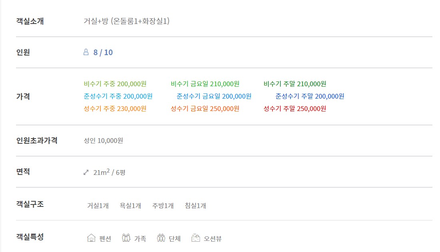Image resolution: width=440 pixels, height=252 pixels.
Task: Select the 펜션 house icon
Action: click(91, 238)
